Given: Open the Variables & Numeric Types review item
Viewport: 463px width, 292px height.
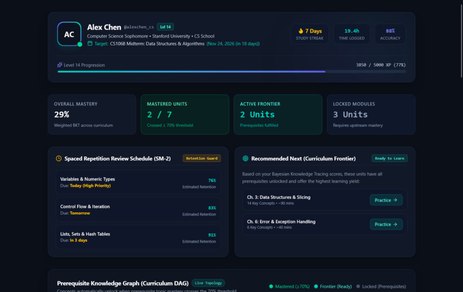Looking at the screenshot, I should (x=138, y=182).
